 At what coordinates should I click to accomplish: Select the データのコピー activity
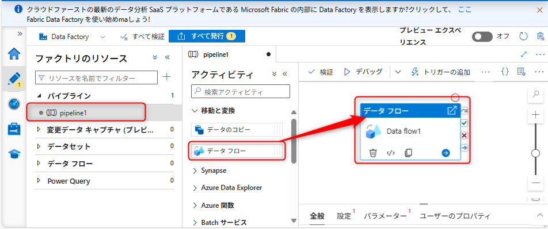[x=237, y=130]
